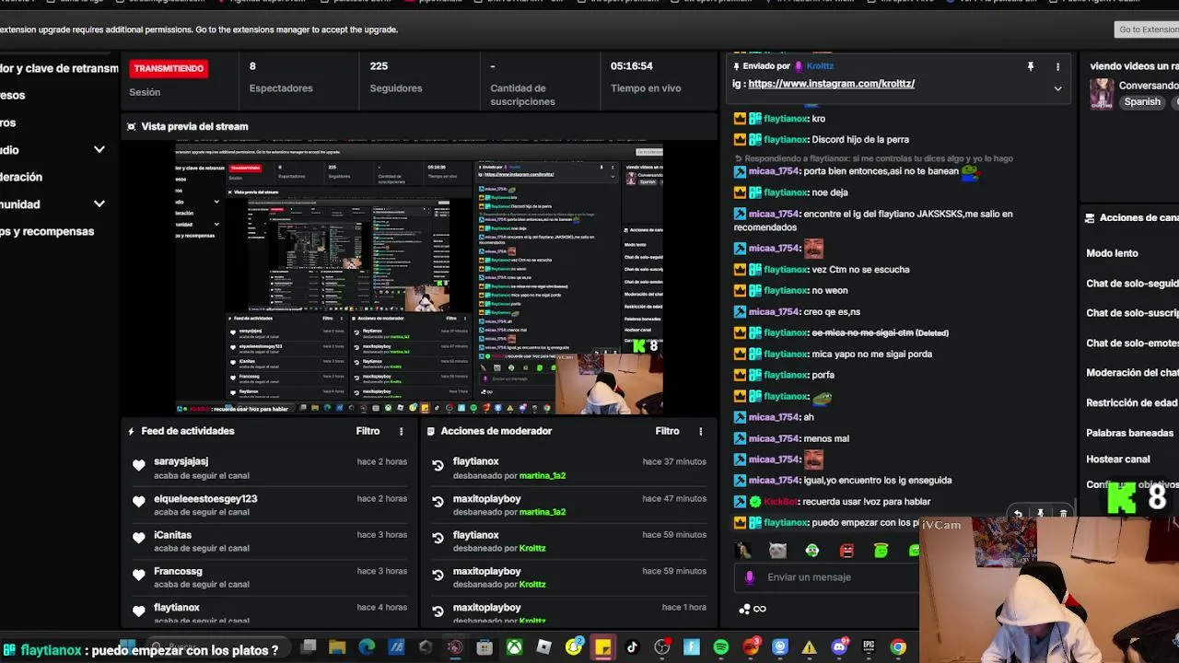Click the purple microphone icon in chat input
1179x663 pixels.
click(750, 577)
